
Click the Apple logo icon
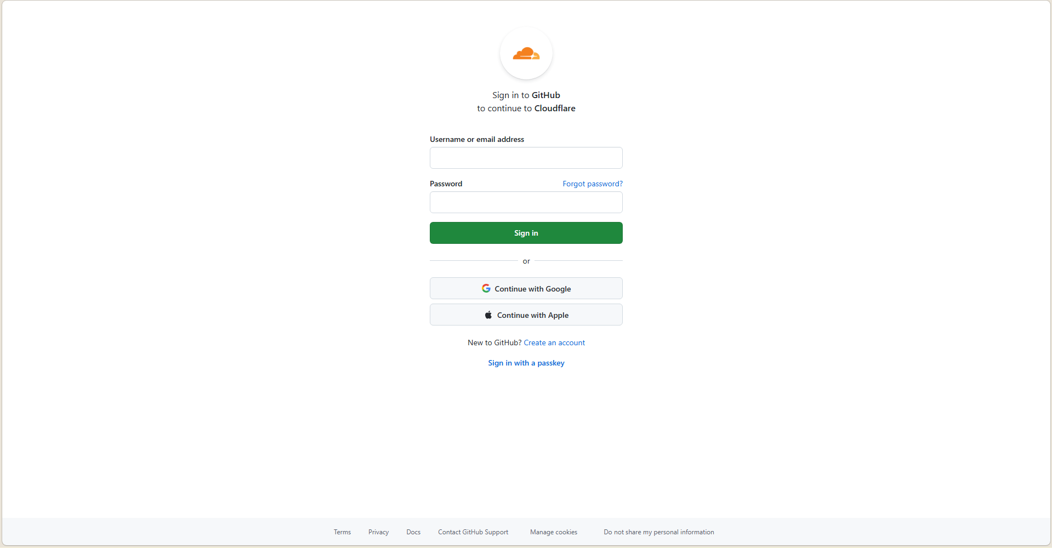488,315
